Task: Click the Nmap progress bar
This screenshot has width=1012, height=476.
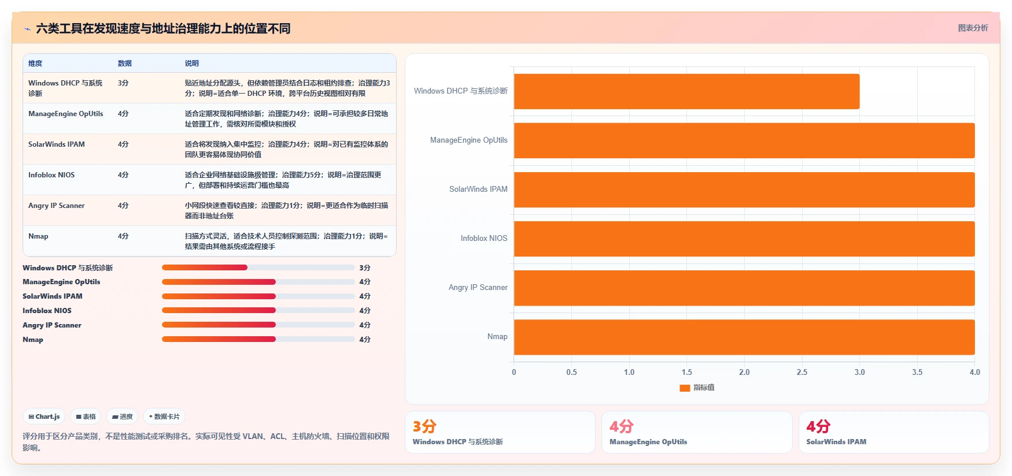Action: coord(258,339)
